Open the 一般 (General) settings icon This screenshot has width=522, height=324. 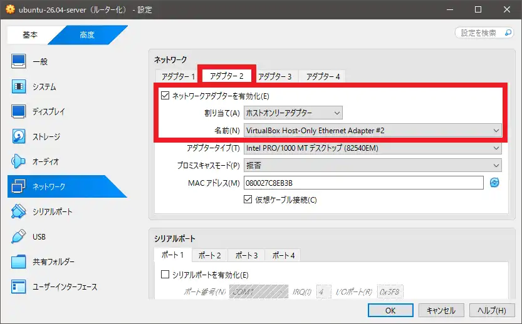click(18, 61)
